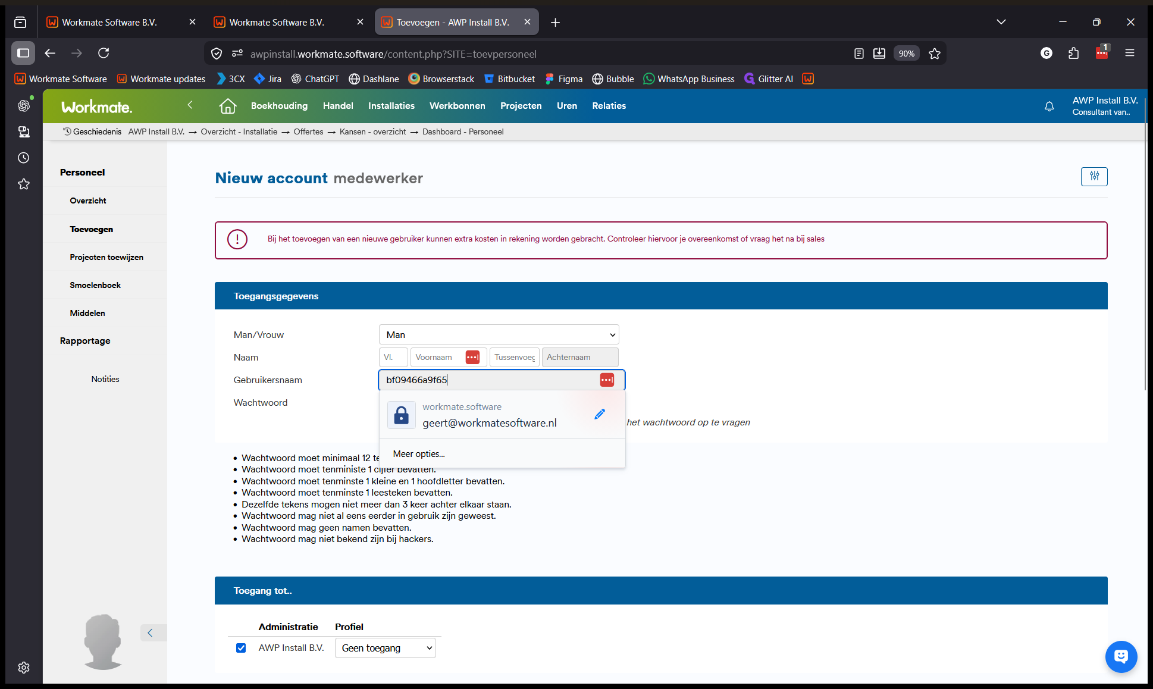Open the Boekhouding menu
Image resolution: width=1153 pixels, height=689 pixels.
279,106
